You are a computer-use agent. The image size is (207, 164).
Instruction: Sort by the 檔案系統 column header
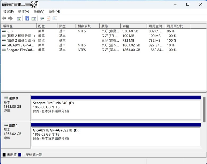pyautogui.click(x=88, y=26)
